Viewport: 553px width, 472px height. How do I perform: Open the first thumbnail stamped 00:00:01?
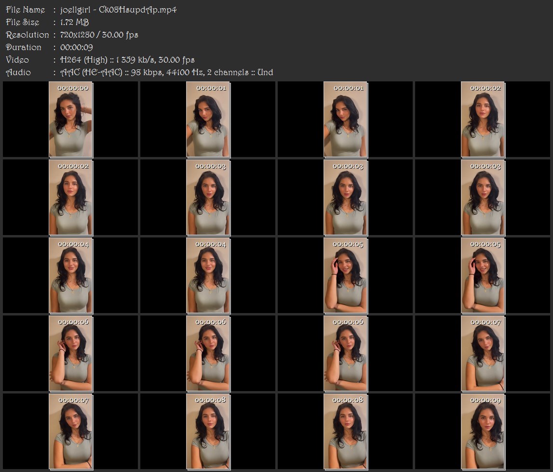coord(208,119)
